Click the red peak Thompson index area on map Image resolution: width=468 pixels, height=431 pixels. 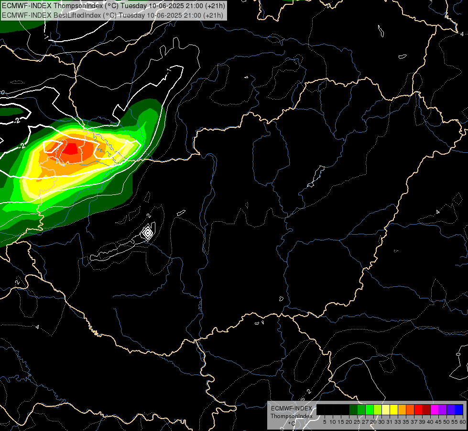[72, 148]
